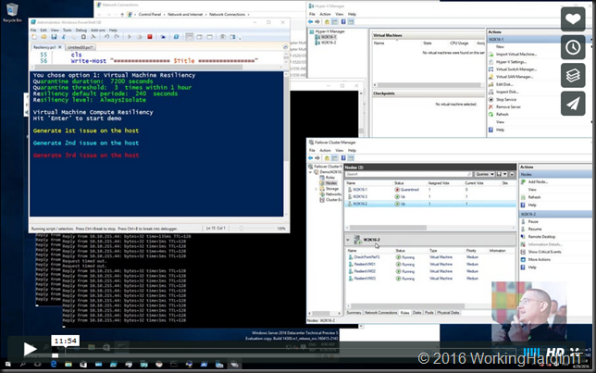Select the W2K16-1 quarantined node row
596x373 pixels.
tap(428, 190)
